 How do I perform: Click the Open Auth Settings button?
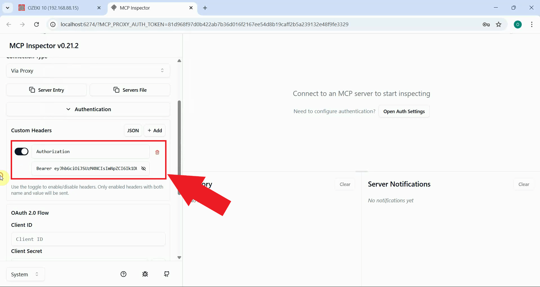pos(404,111)
